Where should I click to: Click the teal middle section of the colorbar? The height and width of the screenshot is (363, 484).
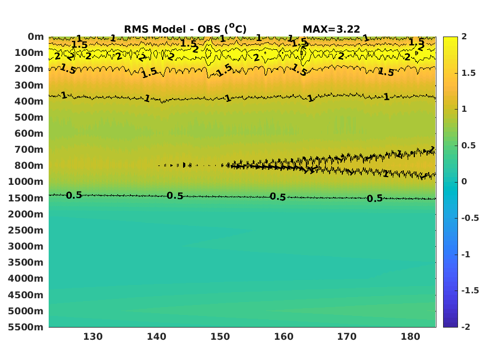[450, 182]
